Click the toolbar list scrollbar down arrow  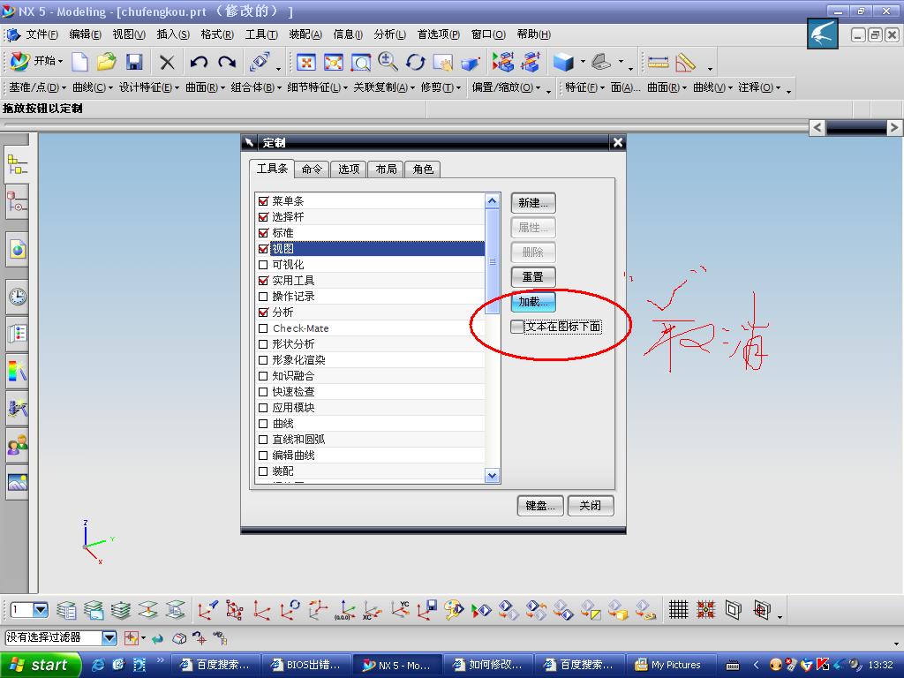point(492,476)
